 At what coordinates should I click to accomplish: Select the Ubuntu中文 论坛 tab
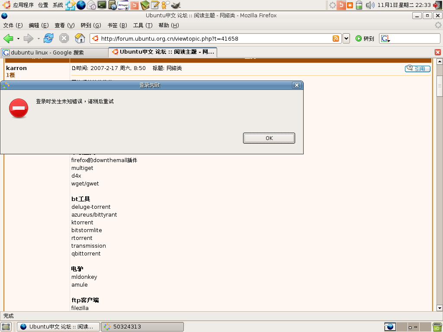click(x=163, y=52)
